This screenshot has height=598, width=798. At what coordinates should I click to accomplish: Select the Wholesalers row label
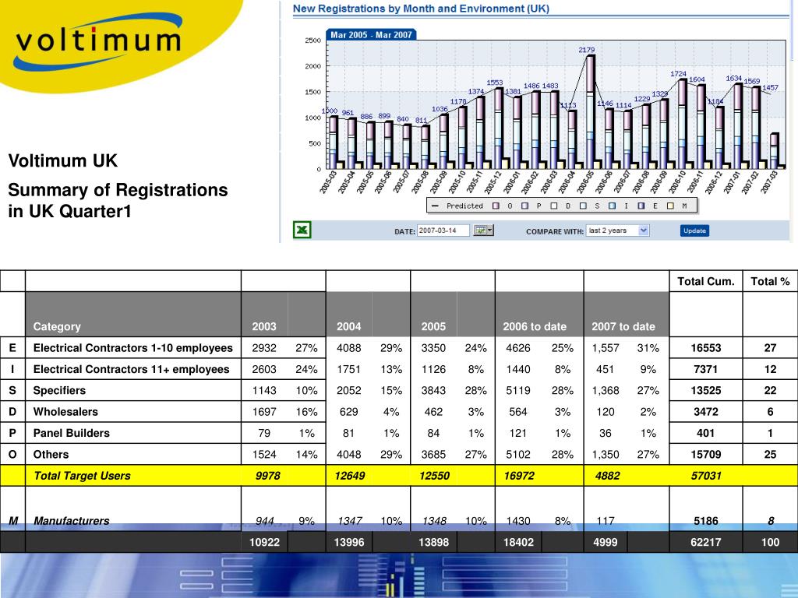tap(65, 412)
